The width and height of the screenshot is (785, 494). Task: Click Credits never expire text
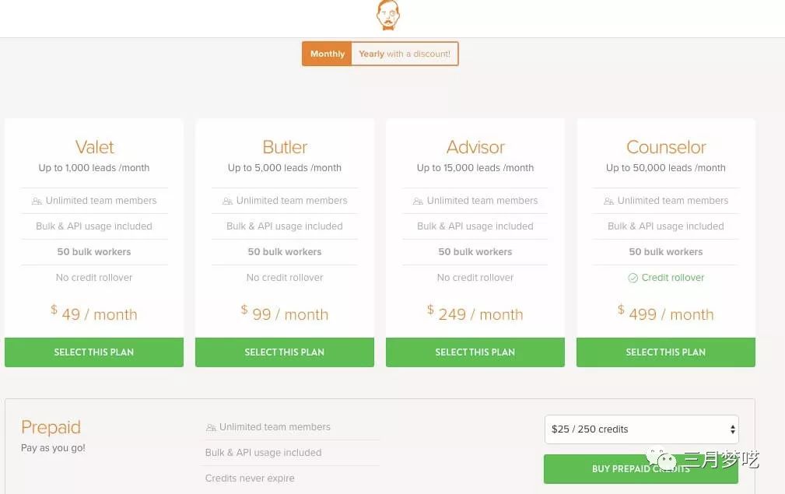[x=250, y=478]
